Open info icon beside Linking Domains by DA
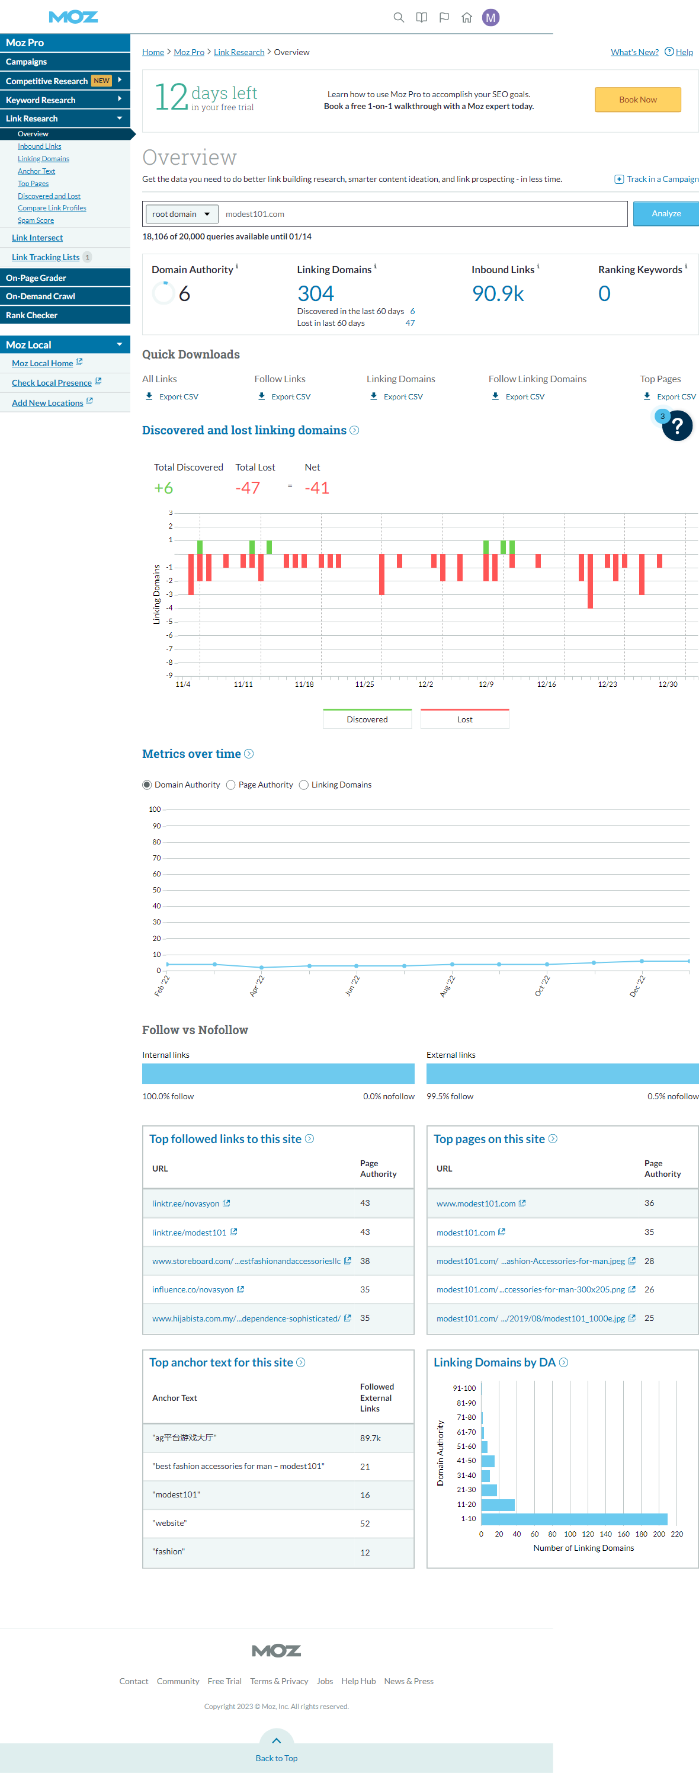Viewport: 699px width, 1773px height. (564, 1362)
